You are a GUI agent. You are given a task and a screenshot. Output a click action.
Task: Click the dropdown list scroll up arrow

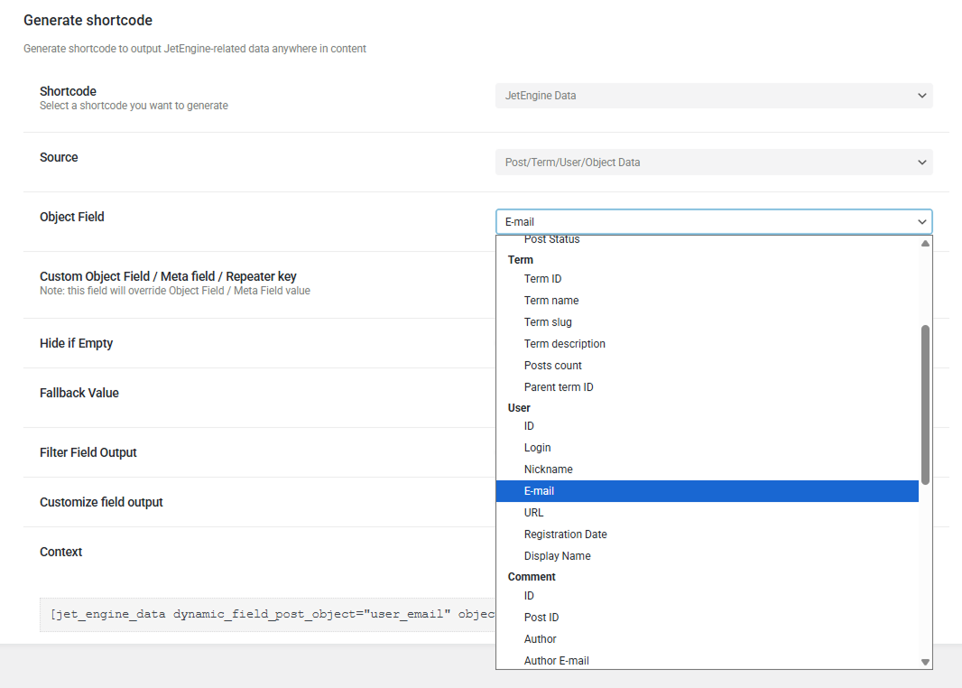[925, 243]
